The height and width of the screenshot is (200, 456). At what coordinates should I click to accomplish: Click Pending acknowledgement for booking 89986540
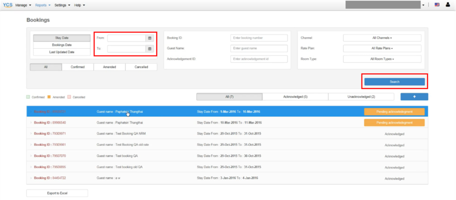click(394, 122)
